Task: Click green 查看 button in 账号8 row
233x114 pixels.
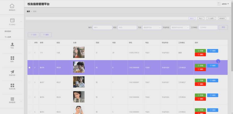Action: click(200, 66)
